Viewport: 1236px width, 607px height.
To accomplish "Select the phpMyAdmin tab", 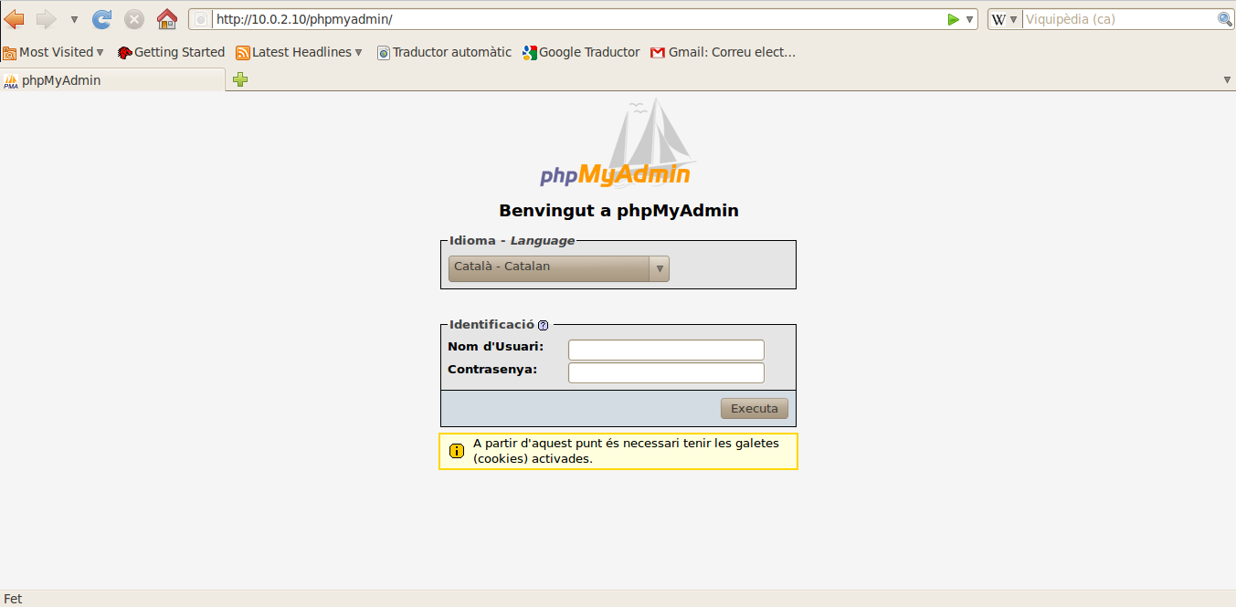I will point(112,80).
